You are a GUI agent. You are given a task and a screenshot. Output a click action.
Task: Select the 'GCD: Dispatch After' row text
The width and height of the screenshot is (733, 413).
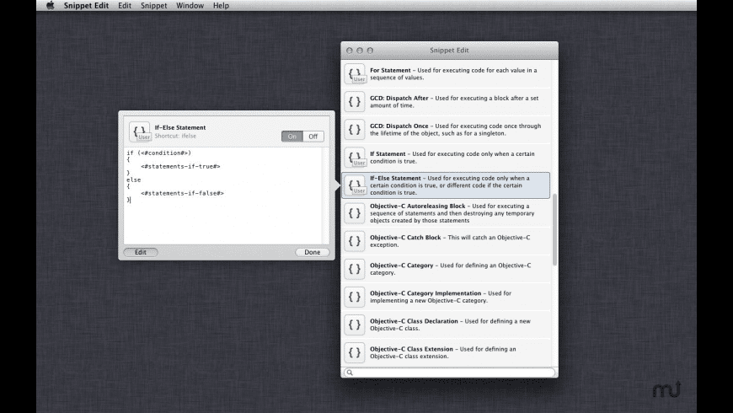(454, 101)
